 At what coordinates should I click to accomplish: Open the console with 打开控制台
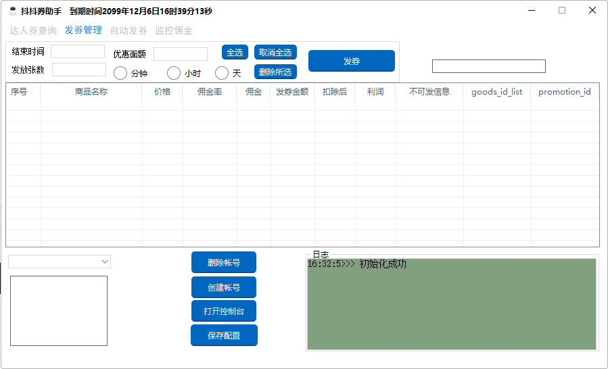[224, 312]
